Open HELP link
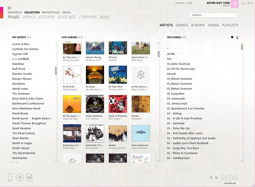 click(x=190, y=3)
